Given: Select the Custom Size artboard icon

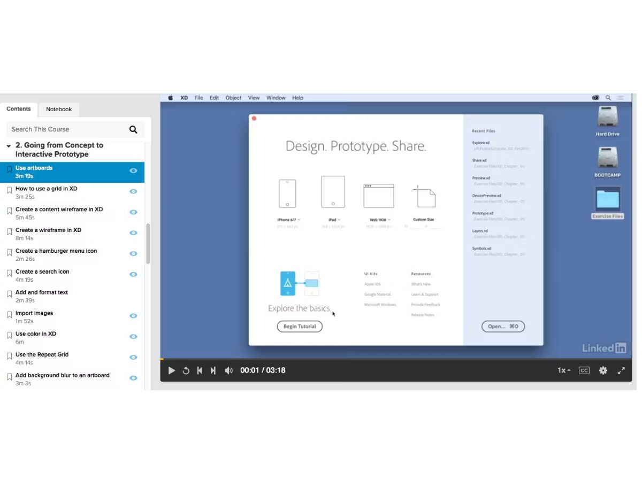Looking at the screenshot, I should tap(424, 197).
